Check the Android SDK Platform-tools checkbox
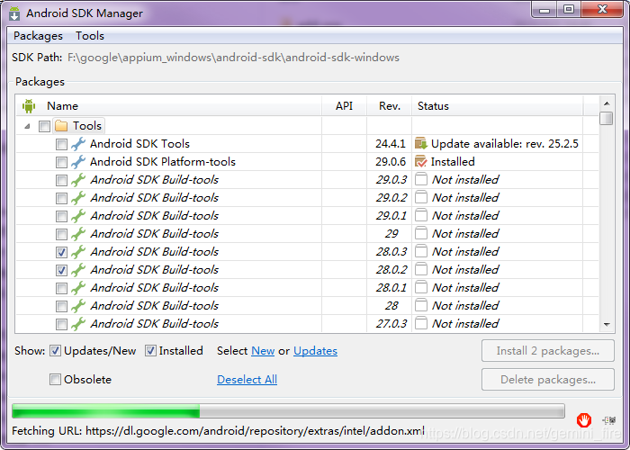This screenshot has height=450, width=630. pyautogui.click(x=61, y=162)
